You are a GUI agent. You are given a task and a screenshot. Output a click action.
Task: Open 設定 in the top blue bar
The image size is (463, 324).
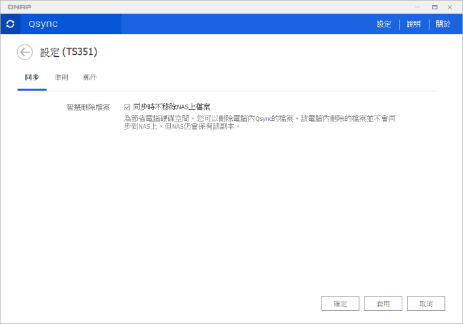(384, 24)
